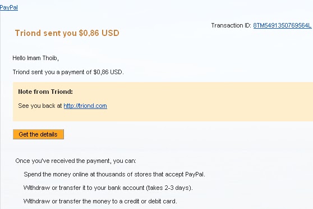Click '$0,86 USD.' in the payment sentence
Screen dimensions: 313x209
click(x=109, y=72)
